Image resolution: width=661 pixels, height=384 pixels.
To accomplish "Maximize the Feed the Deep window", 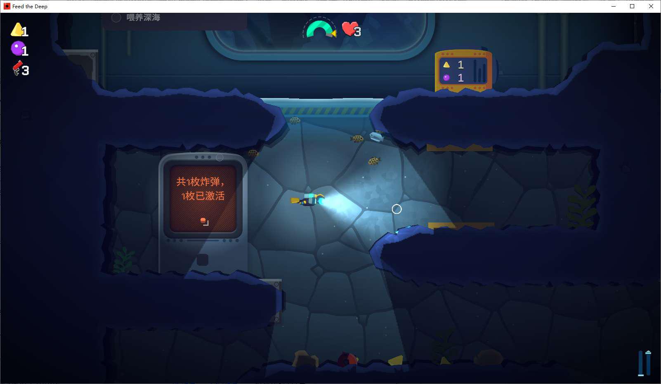I will tap(632, 6).
